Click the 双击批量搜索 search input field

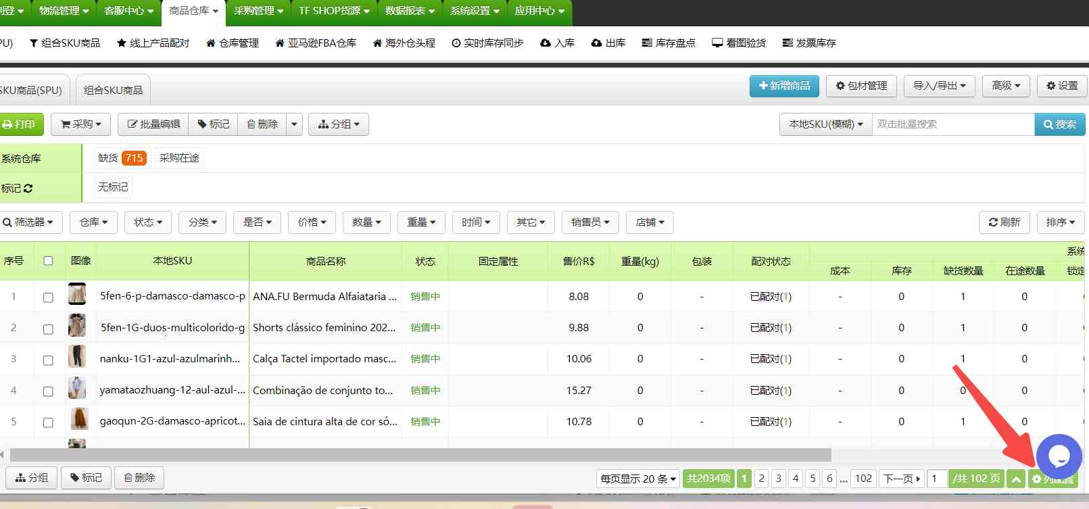(x=953, y=124)
